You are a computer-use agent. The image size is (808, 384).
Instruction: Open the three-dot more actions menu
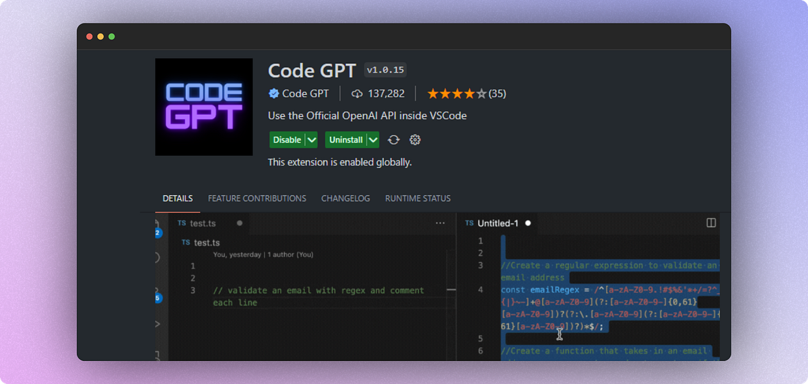click(440, 223)
